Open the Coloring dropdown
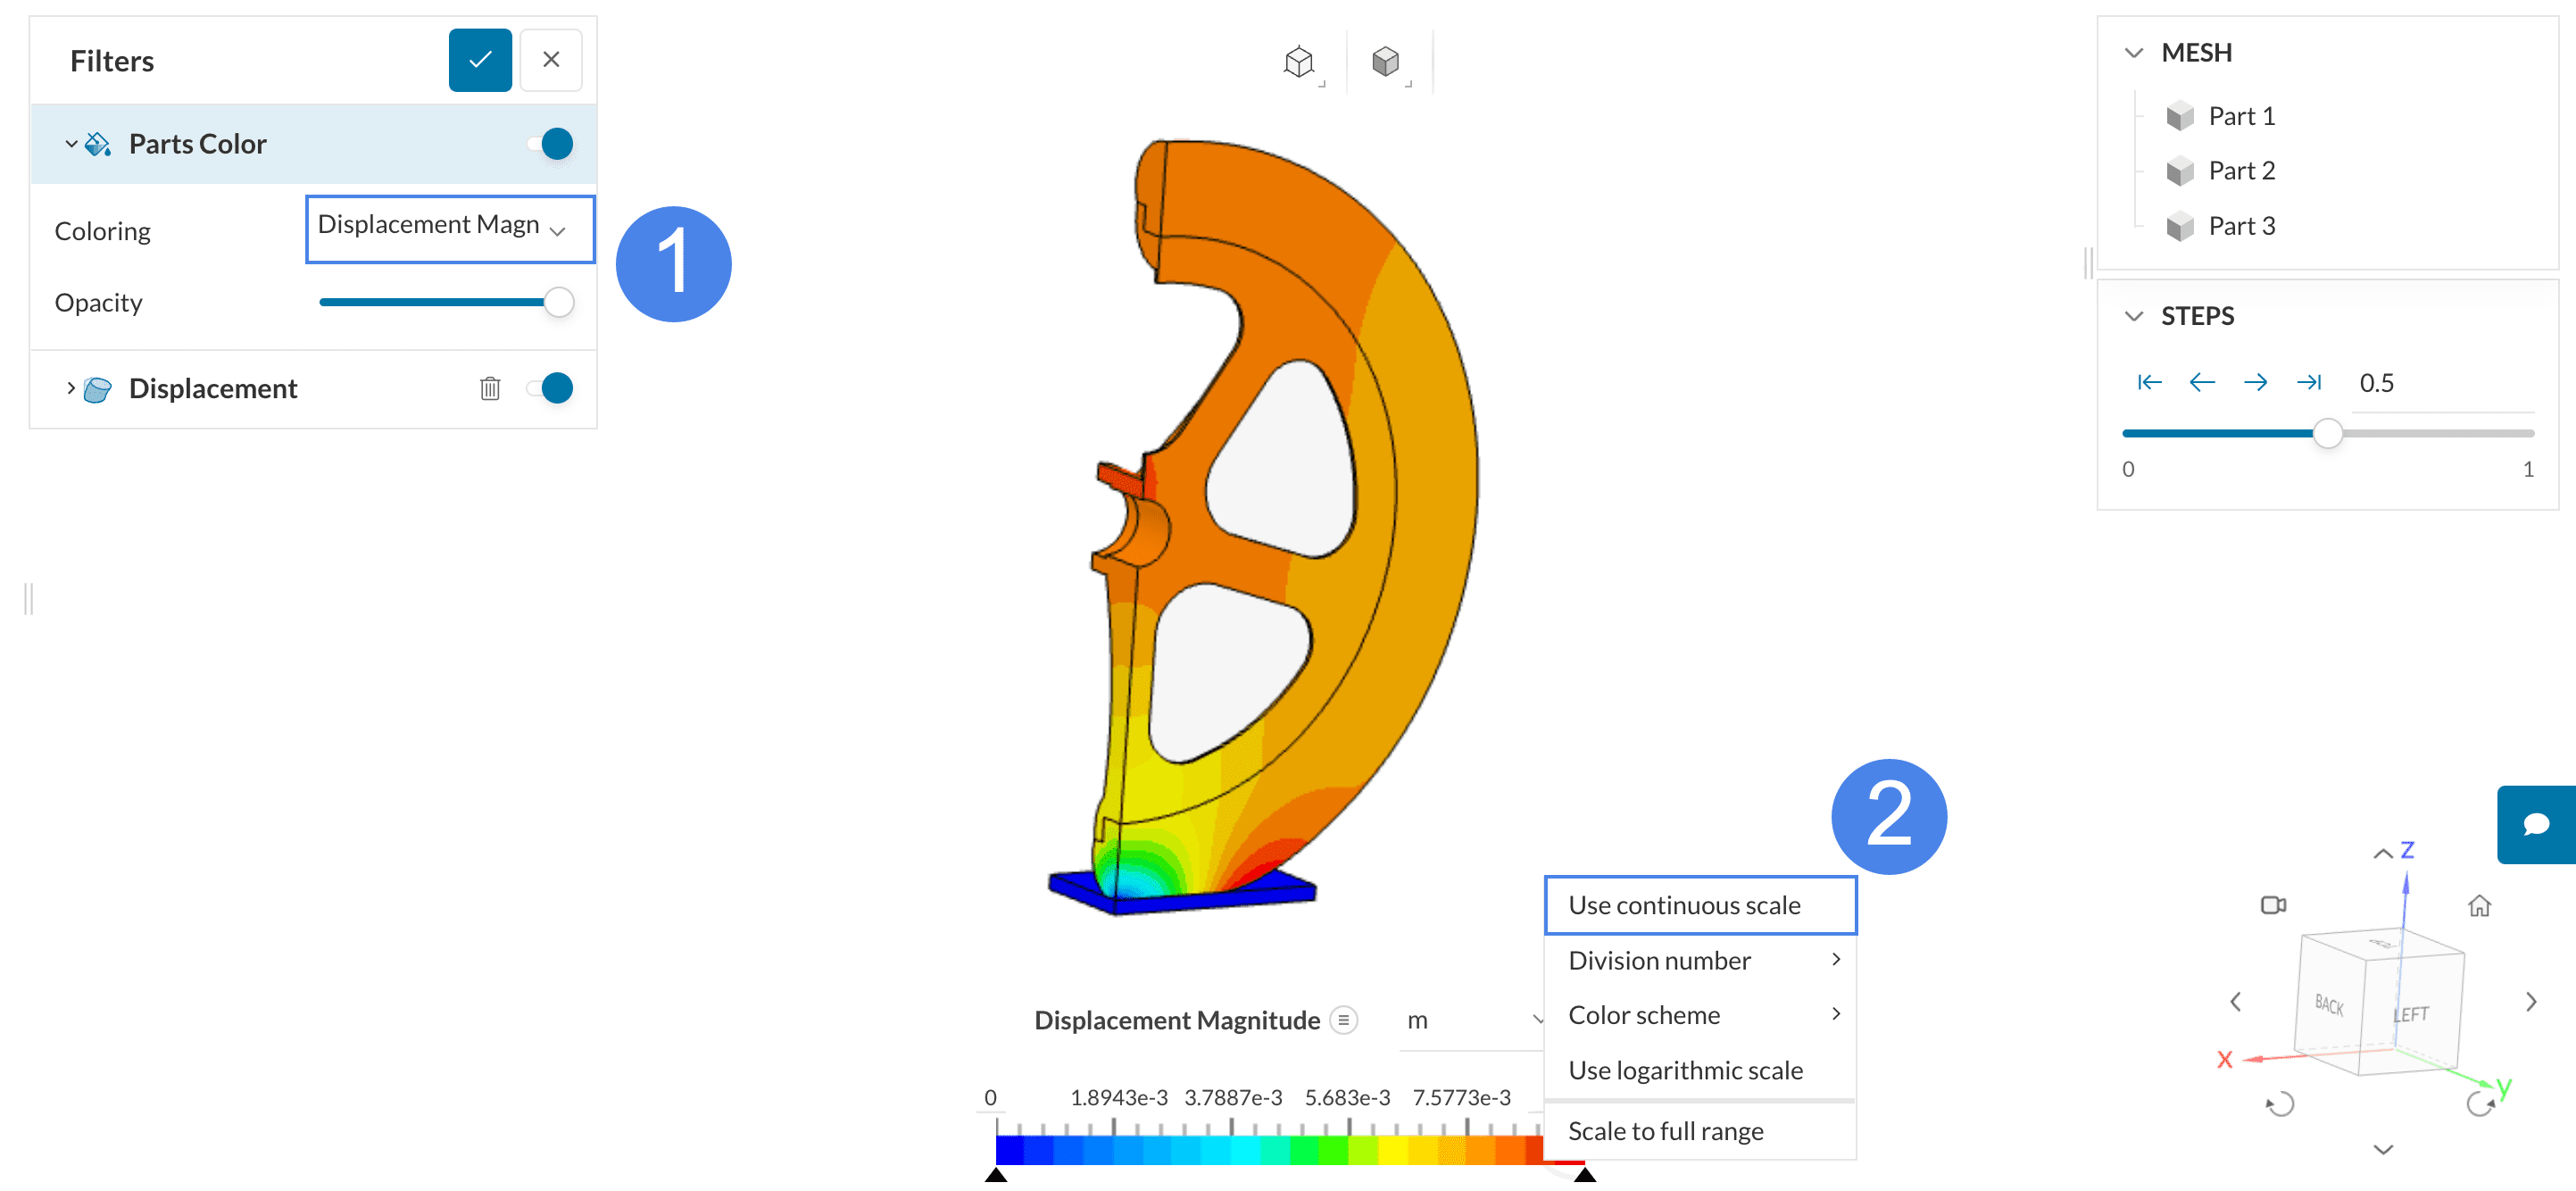Viewport: 2576px width, 1191px height. coord(449,229)
